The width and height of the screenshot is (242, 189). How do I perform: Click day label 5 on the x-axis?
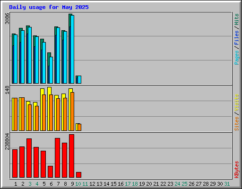(44, 184)
